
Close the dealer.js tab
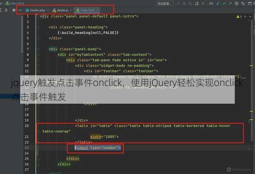(x=71, y=10)
